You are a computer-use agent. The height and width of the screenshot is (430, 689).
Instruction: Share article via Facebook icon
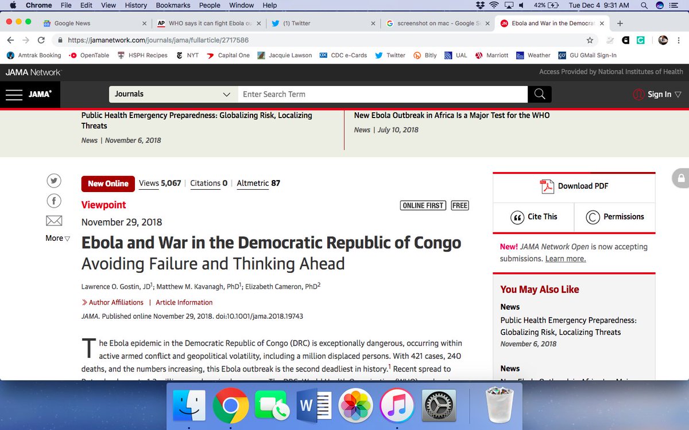(54, 201)
